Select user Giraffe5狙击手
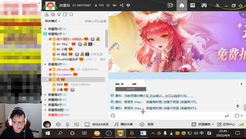 pos(67,59)
